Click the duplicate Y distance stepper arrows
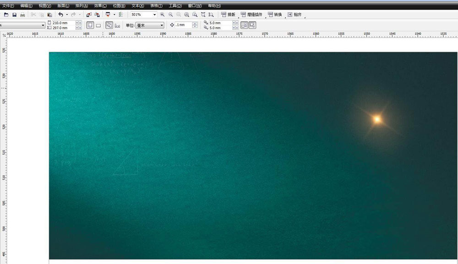 tap(235, 28)
